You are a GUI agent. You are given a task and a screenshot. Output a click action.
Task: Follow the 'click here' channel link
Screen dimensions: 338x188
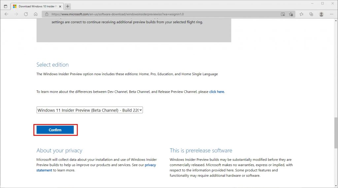point(217,92)
